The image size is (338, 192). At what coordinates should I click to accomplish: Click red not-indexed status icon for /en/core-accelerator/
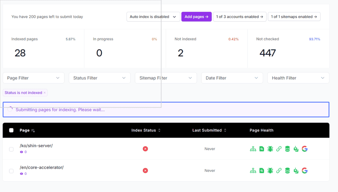click(x=145, y=171)
